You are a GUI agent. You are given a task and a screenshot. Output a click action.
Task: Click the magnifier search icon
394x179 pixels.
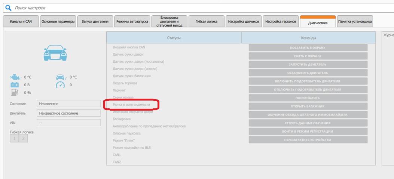[8, 8]
